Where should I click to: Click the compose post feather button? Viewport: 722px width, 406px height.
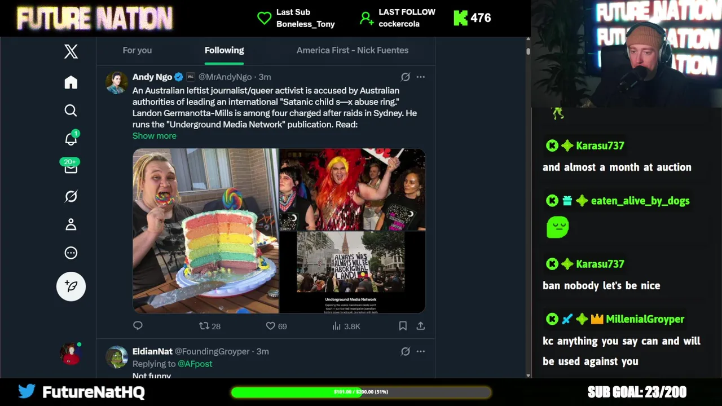pyautogui.click(x=71, y=286)
